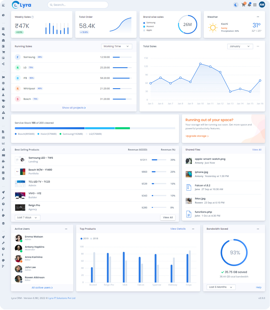This screenshot has width=270, height=310.
Task: Toggle dark mode with the moon icon
Action: 236,5
